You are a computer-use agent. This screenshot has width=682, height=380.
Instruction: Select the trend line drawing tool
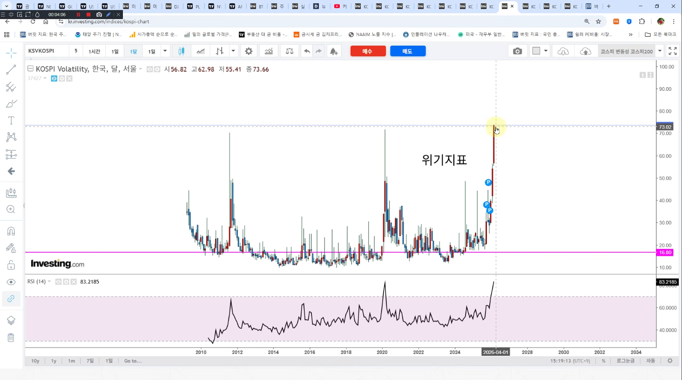point(11,70)
